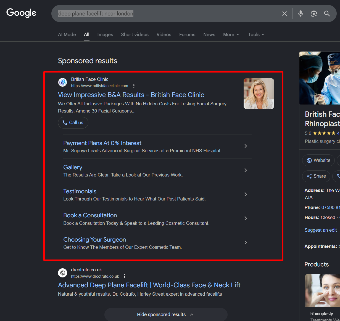Clear the search box with X icon
This screenshot has width=340, height=321.
click(x=284, y=14)
